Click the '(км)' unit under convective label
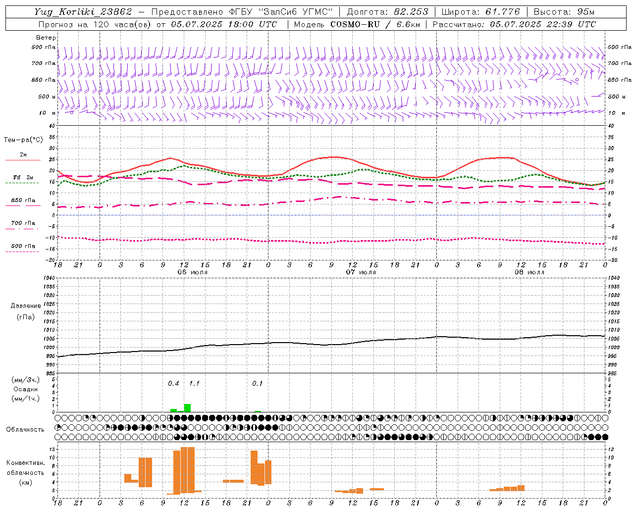 (x=25, y=482)
